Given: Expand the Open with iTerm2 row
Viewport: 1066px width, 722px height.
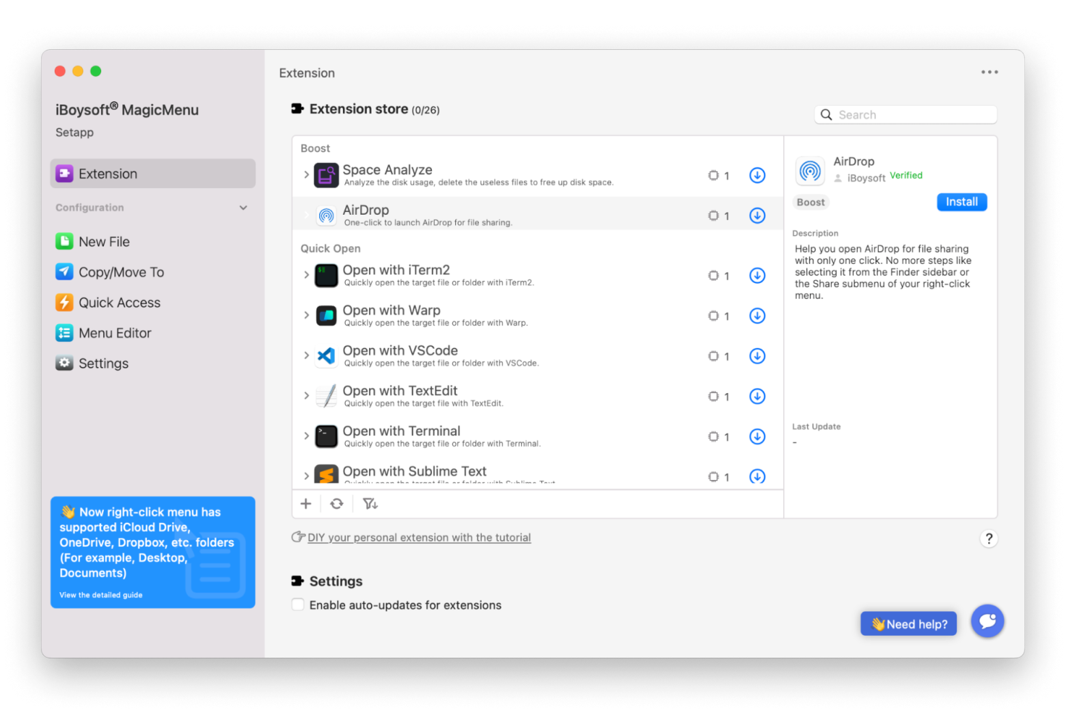Looking at the screenshot, I should click(x=306, y=275).
